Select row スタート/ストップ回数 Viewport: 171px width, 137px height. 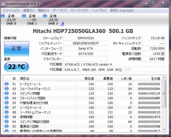[83, 98]
